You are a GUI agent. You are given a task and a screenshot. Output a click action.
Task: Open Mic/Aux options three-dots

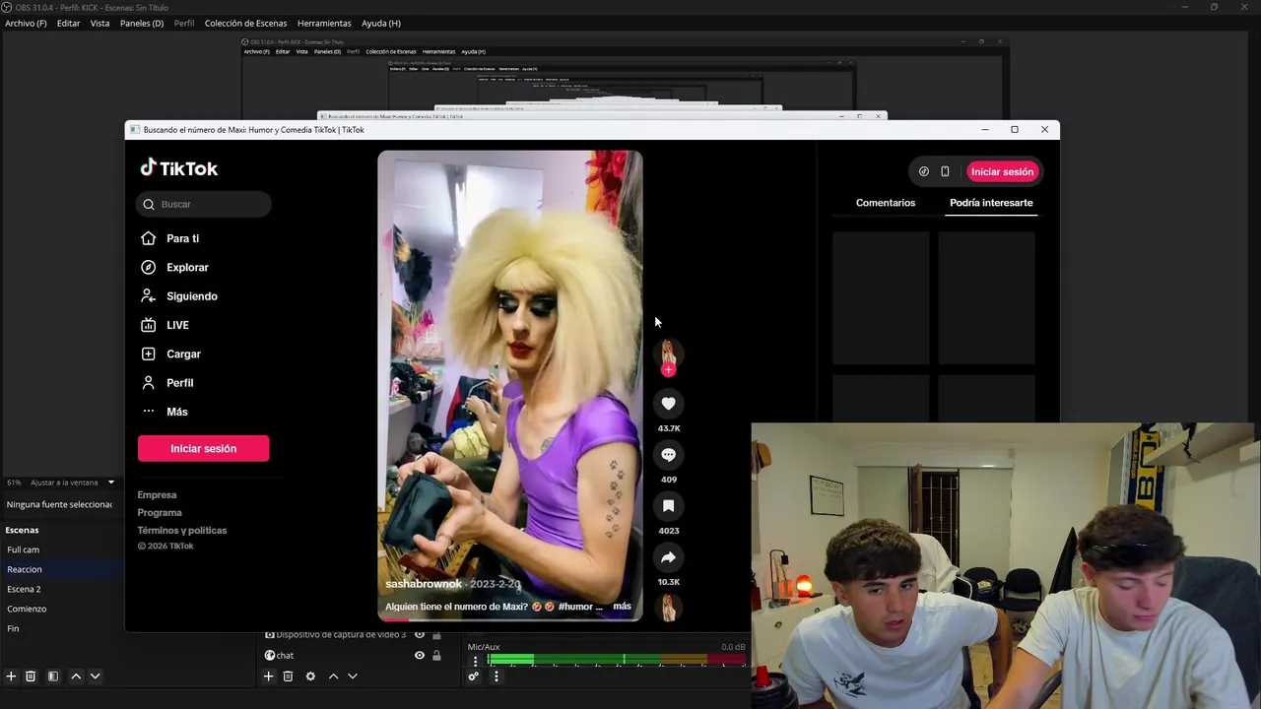pos(475,662)
